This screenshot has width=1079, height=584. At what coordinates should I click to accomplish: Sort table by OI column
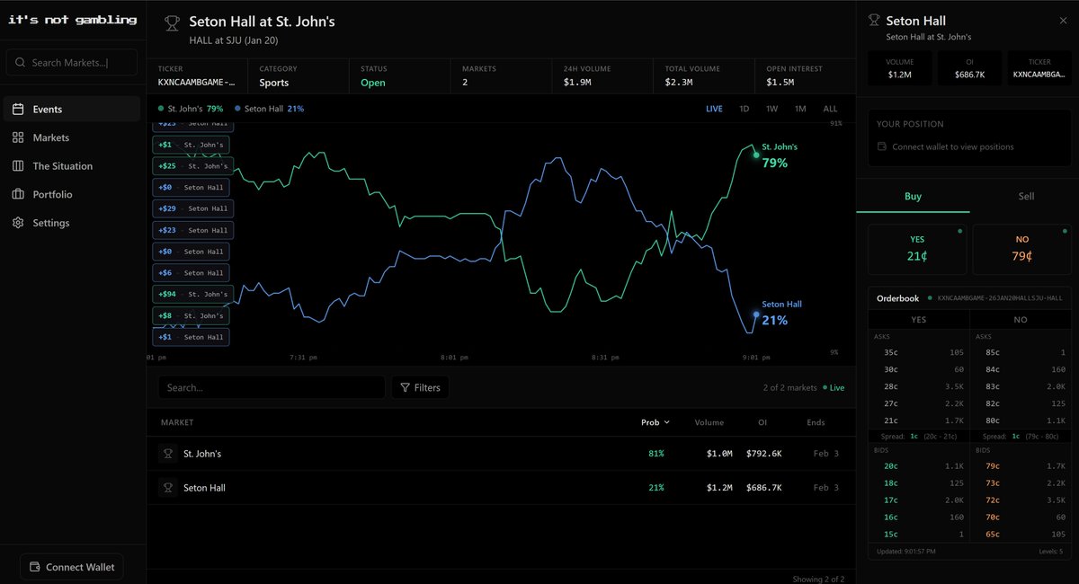tap(762, 422)
